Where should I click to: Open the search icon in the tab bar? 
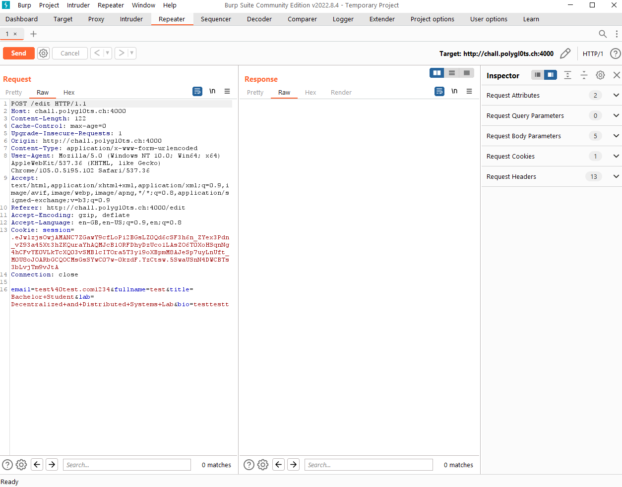603,34
